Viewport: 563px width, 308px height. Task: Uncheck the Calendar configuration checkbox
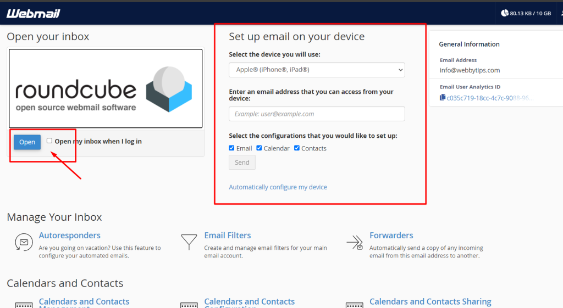tap(260, 148)
